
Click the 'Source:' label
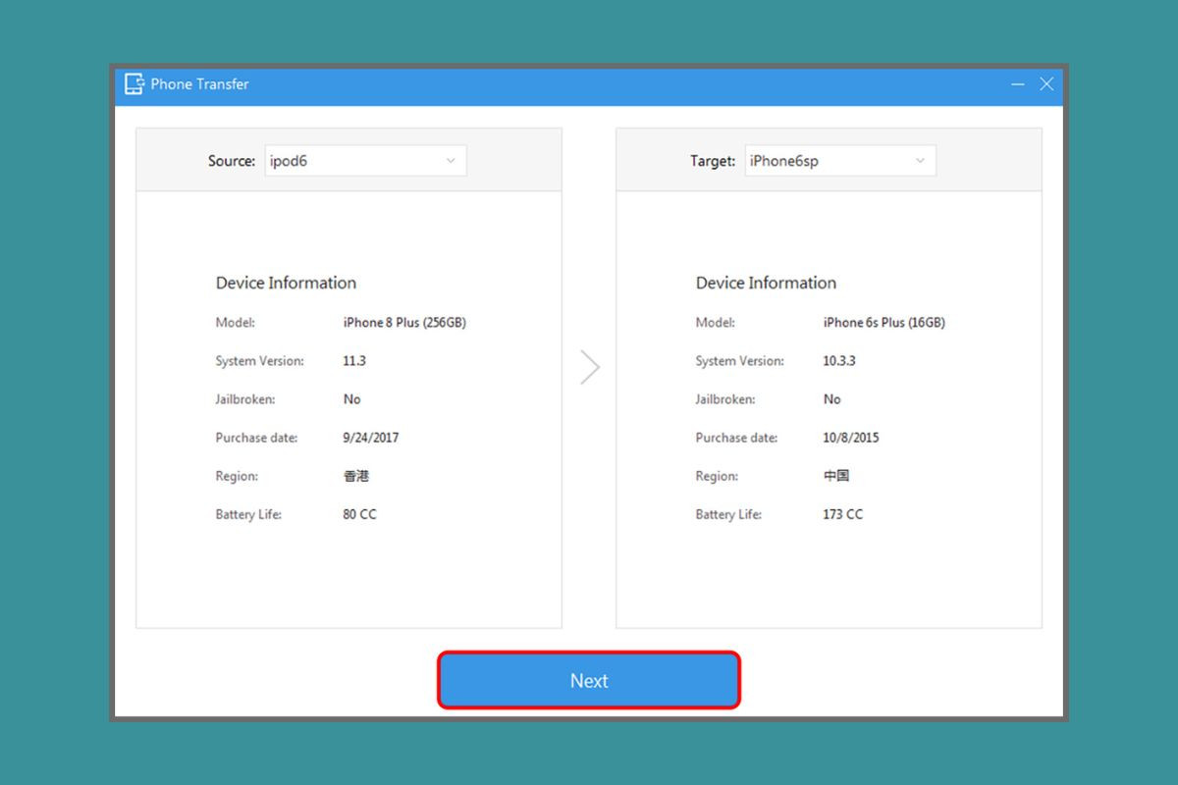[x=232, y=161]
